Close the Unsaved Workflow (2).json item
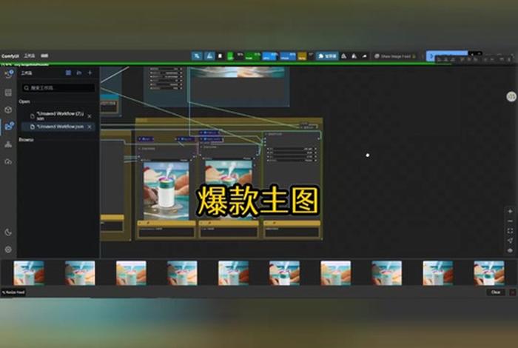The image size is (518, 348). (90, 116)
